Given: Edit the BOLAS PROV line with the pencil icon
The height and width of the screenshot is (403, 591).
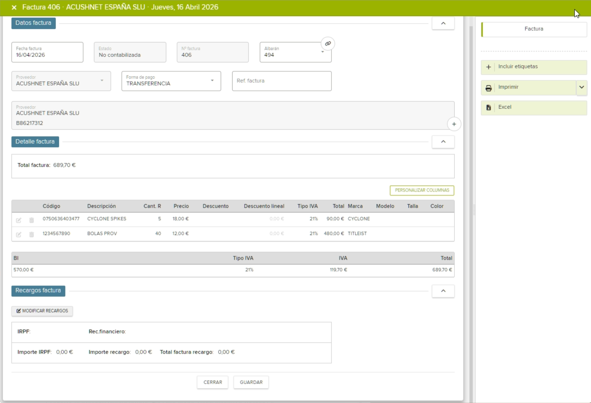Looking at the screenshot, I should 19,234.
